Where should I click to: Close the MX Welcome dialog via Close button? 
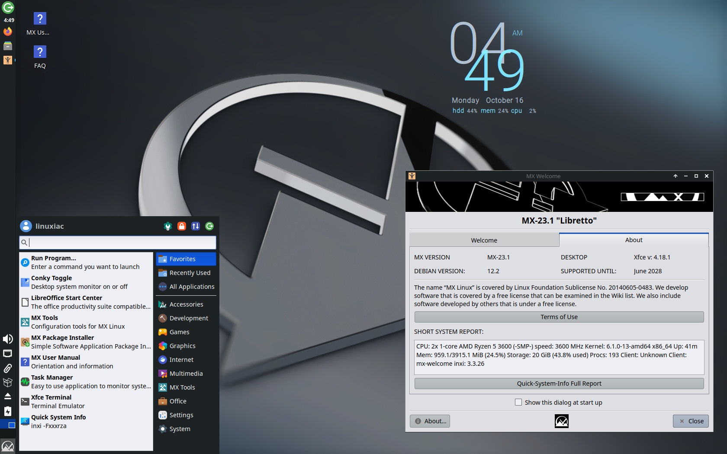pyautogui.click(x=691, y=421)
